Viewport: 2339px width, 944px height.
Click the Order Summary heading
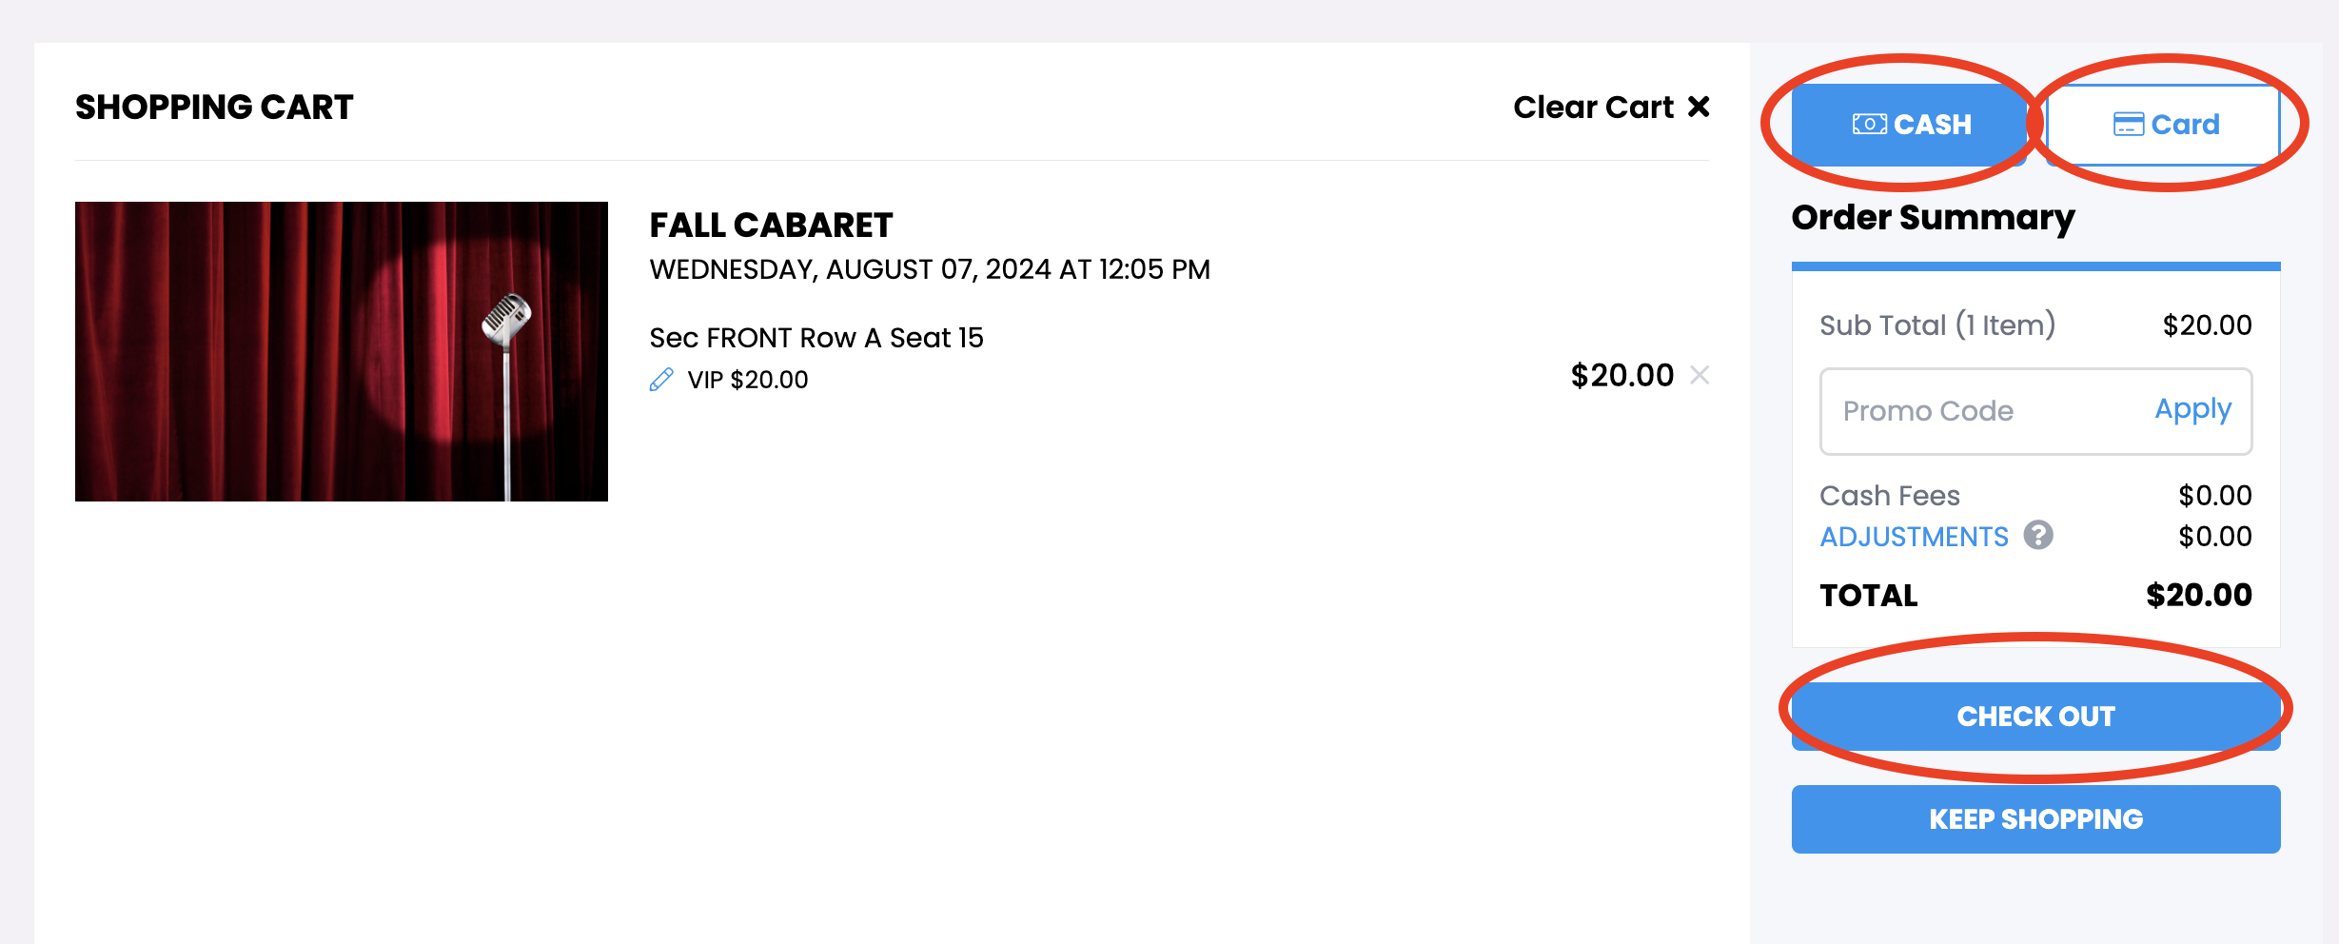click(1933, 218)
